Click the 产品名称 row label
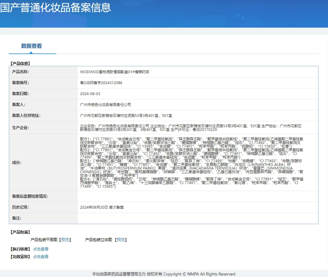The height and width of the screenshot is (277, 328). (21, 72)
